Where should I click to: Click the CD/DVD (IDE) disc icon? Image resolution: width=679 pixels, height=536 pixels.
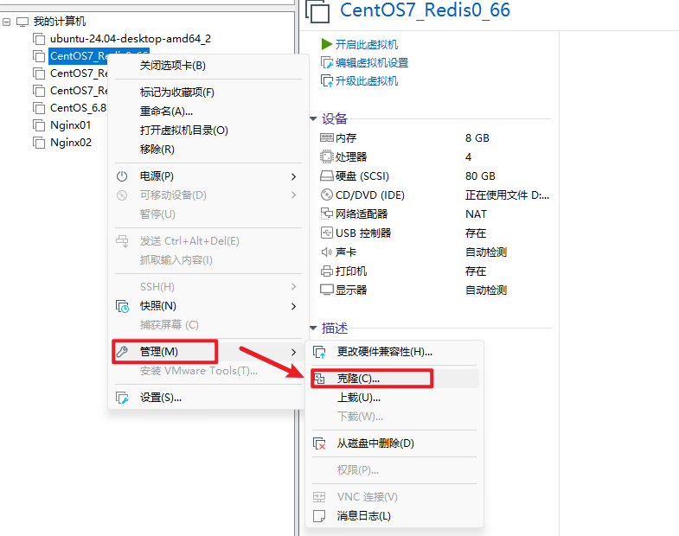tap(326, 195)
